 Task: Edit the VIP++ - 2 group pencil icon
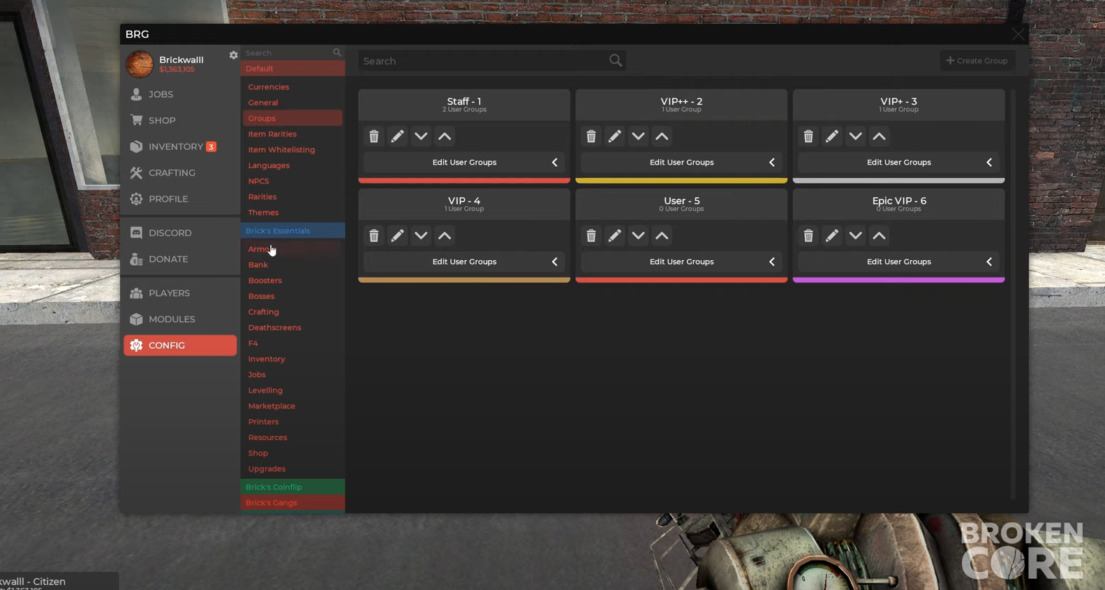tap(614, 137)
